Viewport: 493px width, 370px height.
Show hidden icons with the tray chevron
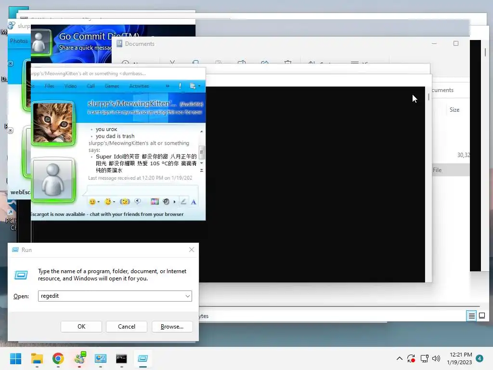click(399, 358)
